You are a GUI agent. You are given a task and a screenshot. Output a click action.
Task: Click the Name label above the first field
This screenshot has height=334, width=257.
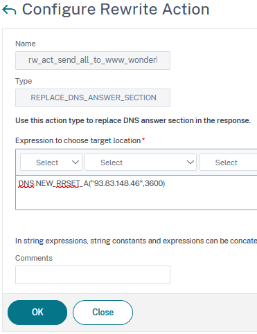click(x=26, y=44)
